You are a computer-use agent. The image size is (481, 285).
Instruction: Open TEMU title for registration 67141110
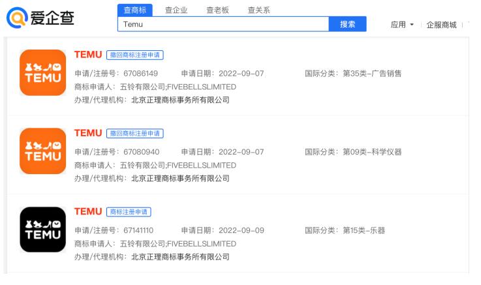tap(89, 211)
